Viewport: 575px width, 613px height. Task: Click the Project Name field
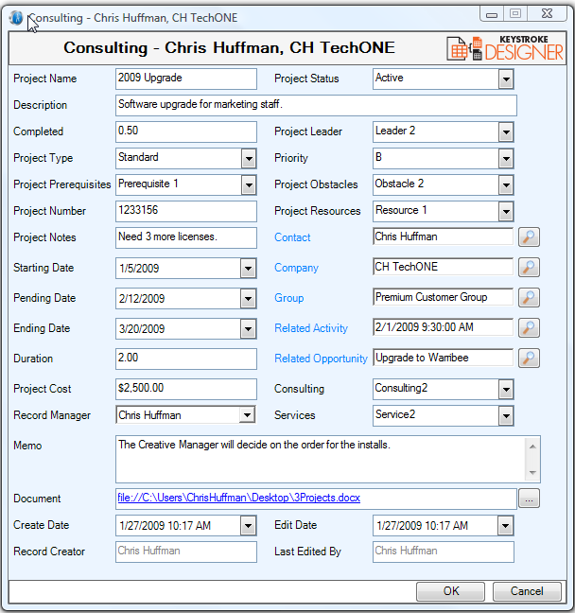[186, 79]
